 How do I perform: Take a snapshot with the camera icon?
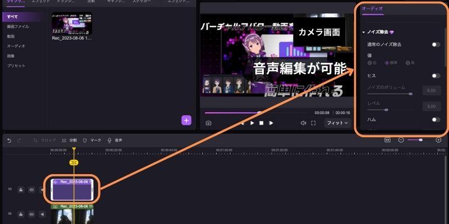pyautogui.click(x=208, y=123)
